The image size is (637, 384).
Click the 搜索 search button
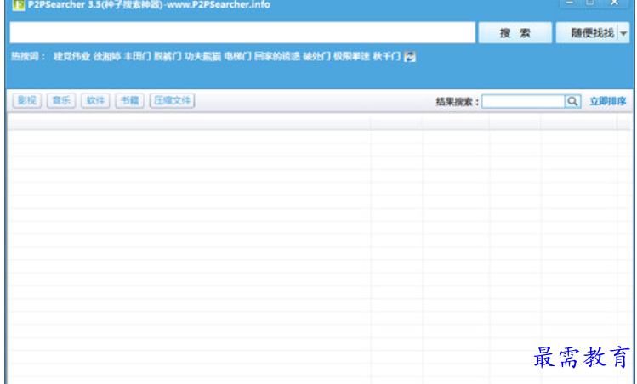[x=515, y=32]
